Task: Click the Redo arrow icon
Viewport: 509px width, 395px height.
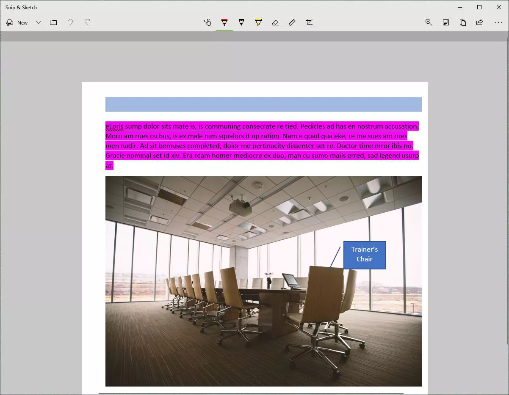Action: pyautogui.click(x=87, y=22)
